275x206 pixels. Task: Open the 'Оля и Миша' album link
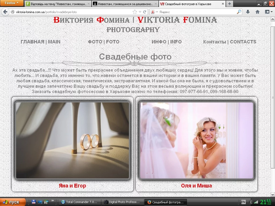[196, 186]
